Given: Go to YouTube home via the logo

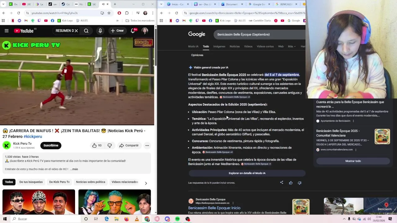Looking at the screenshot, I should 24,31.
